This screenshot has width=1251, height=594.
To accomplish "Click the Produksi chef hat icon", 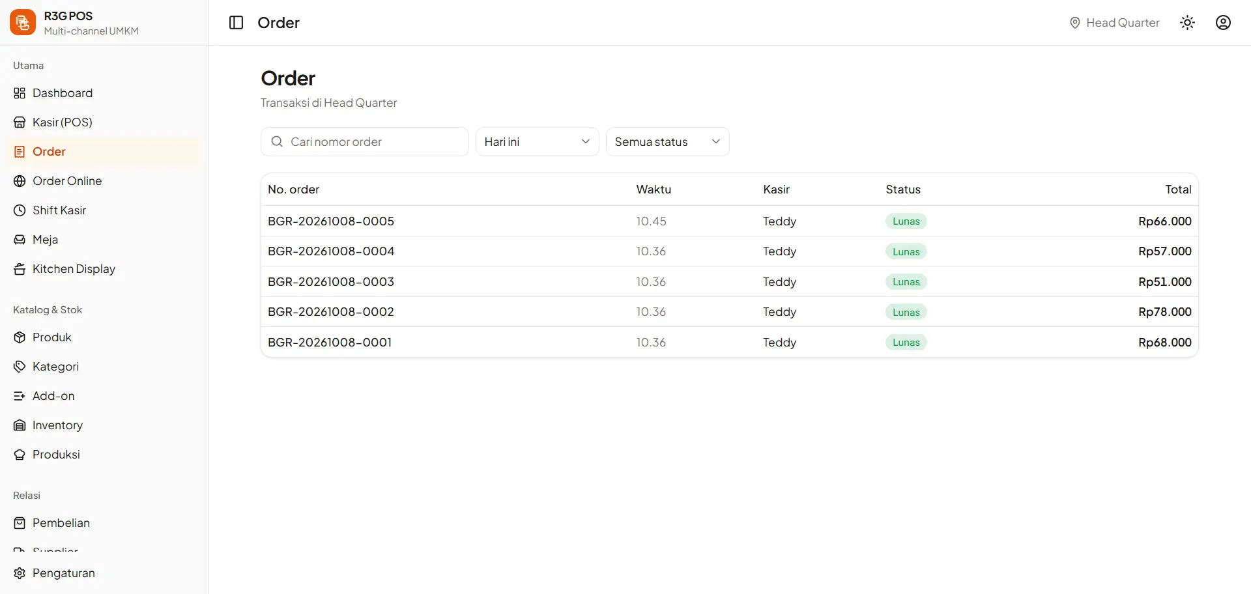I will click(x=20, y=455).
